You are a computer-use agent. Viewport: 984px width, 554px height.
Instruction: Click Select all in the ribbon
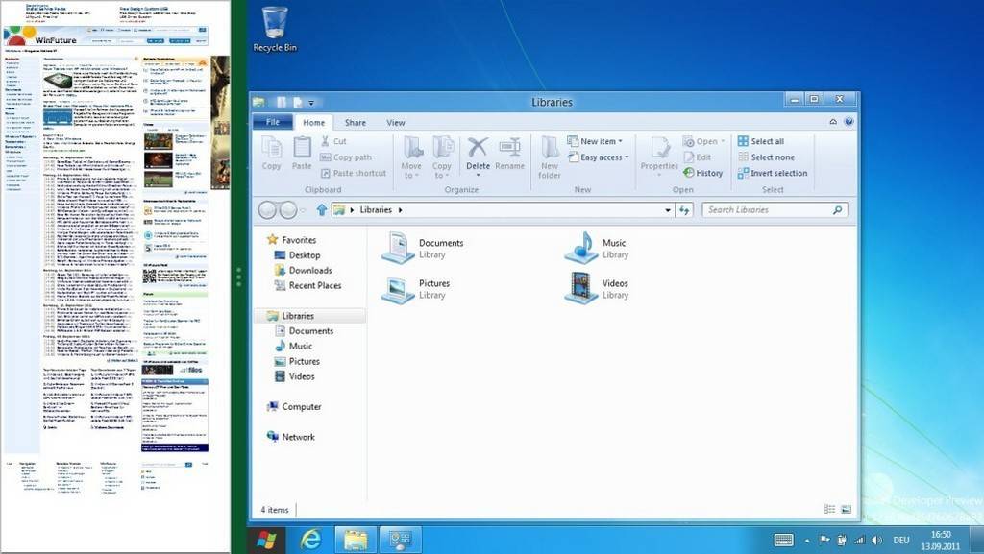[x=760, y=142]
